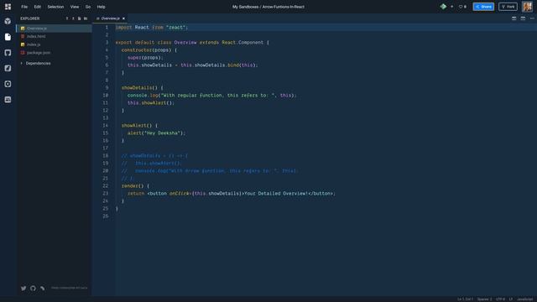This screenshot has width=537, height=302.
Task: Open the editor more-options ellipsis
Action: tap(532, 18)
